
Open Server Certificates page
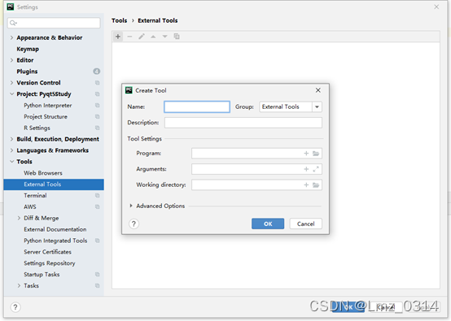[x=47, y=252]
